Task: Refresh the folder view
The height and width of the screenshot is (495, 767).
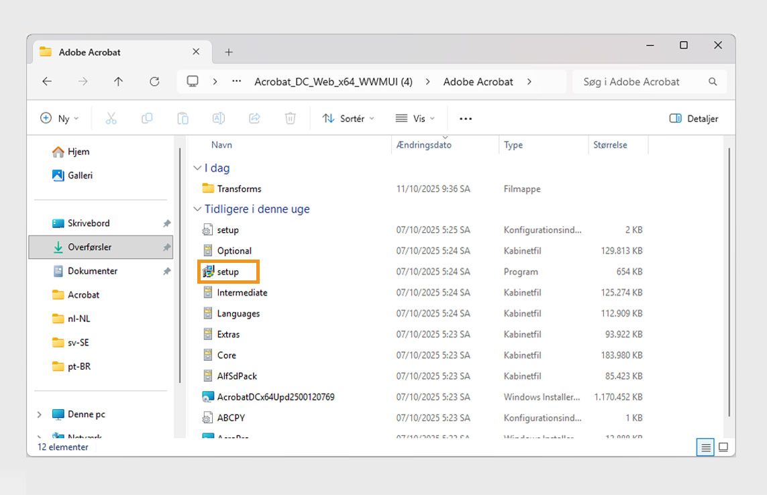Action: pyautogui.click(x=154, y=81)
